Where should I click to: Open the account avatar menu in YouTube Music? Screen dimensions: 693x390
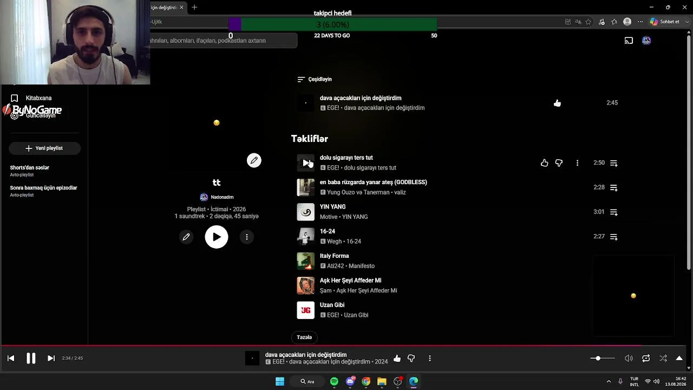pyautogui.click(x=646, y=41)
